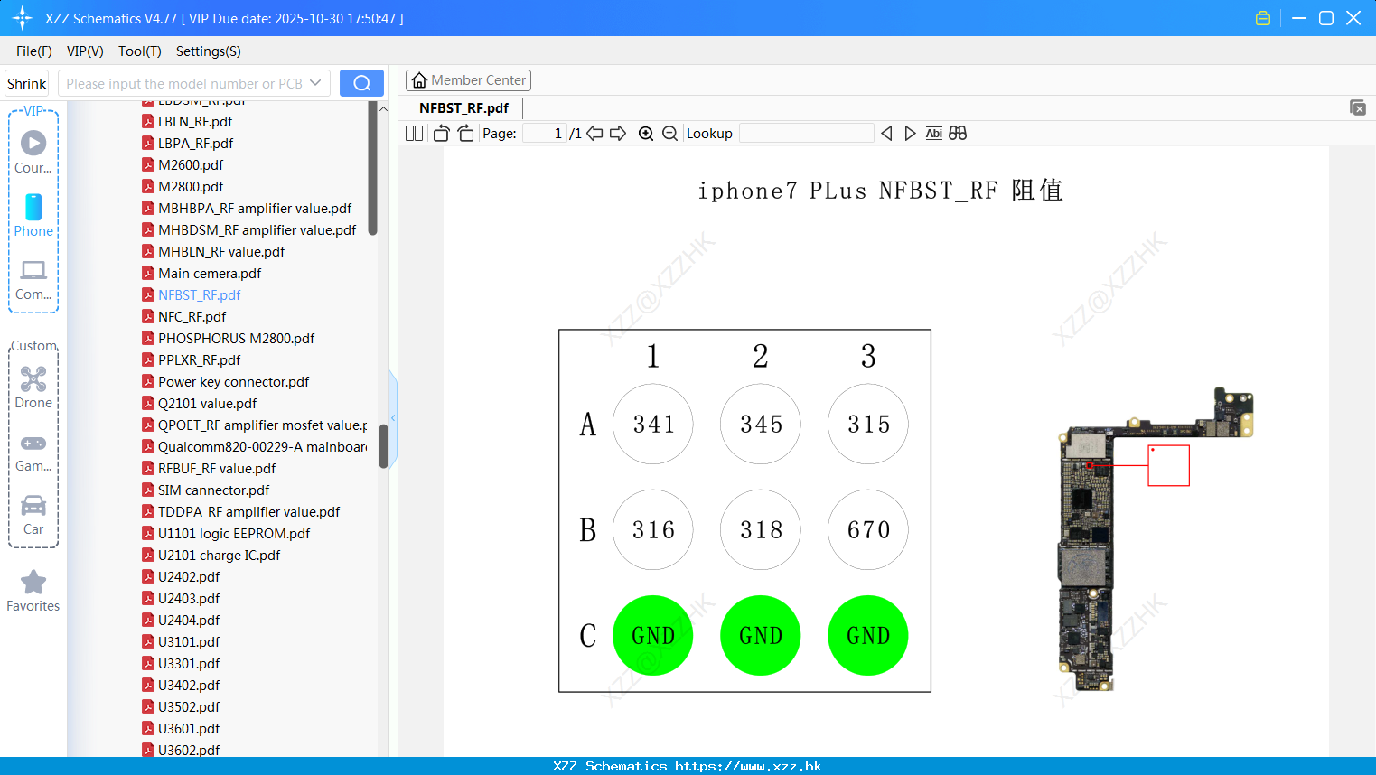Open the Settings(S) menu
Image resolution: width=1376 pixels, height=775 pixels.
[x=209, y=51]
